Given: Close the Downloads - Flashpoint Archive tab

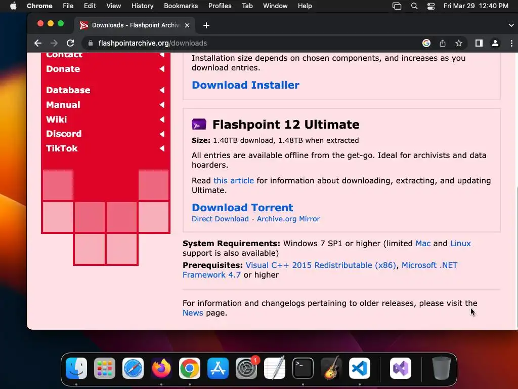Looking at the screenshot, I should 187,25.
